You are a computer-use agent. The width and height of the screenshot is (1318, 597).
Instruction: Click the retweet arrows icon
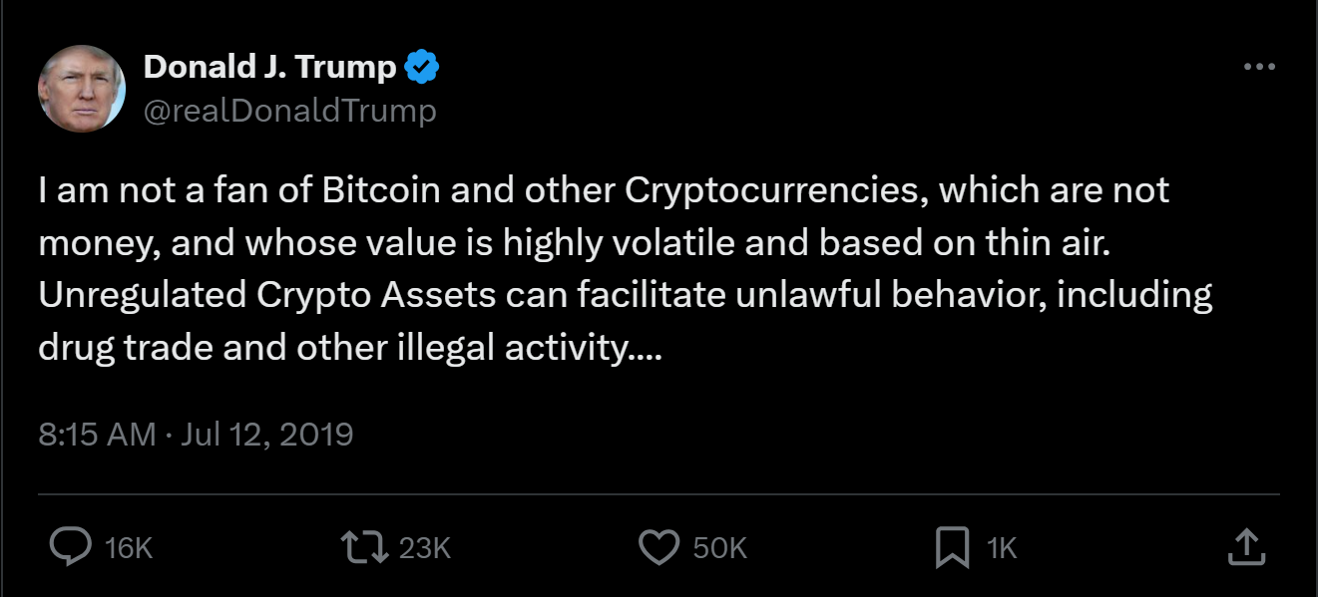click(x=363, y=547)
